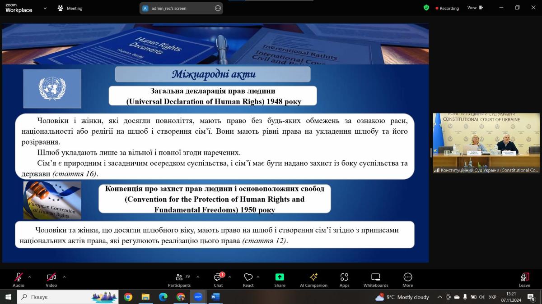Viewport: 542px width, 304px height.
Task: Open File Explorer from the taskbar
Action: pos(145,297)
